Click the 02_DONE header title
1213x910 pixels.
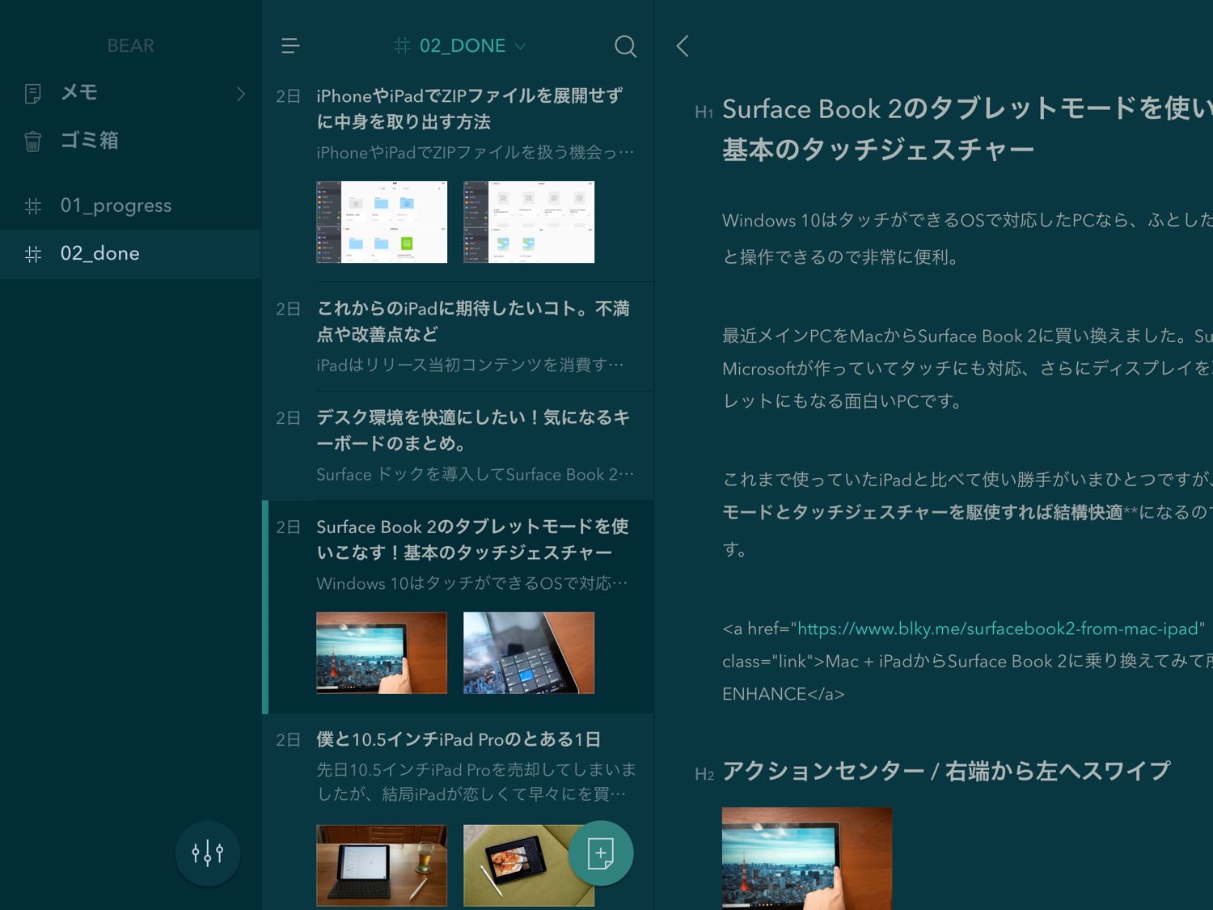tap(463, 46)
